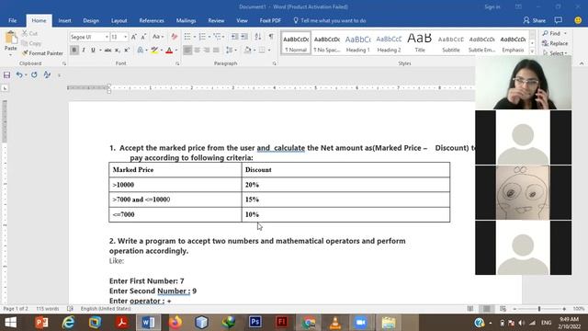Screen dimensions: 588x331
Task: Apply Title style
Action: [x=420, y=43]
